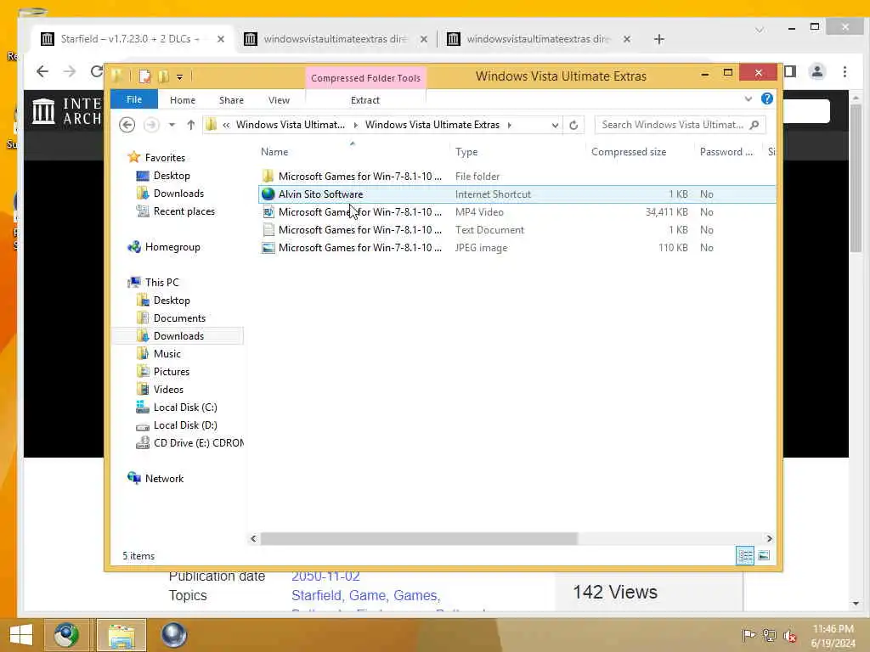The width and height of the screenshot is (870, 652).
Task: Click the Compressed Folder Tools contextual tab
Action: click(x=365, y=78)
